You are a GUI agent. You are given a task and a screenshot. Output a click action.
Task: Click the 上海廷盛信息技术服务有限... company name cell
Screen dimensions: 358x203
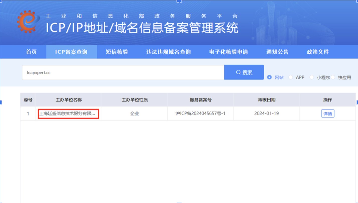(x=68, y=114)
